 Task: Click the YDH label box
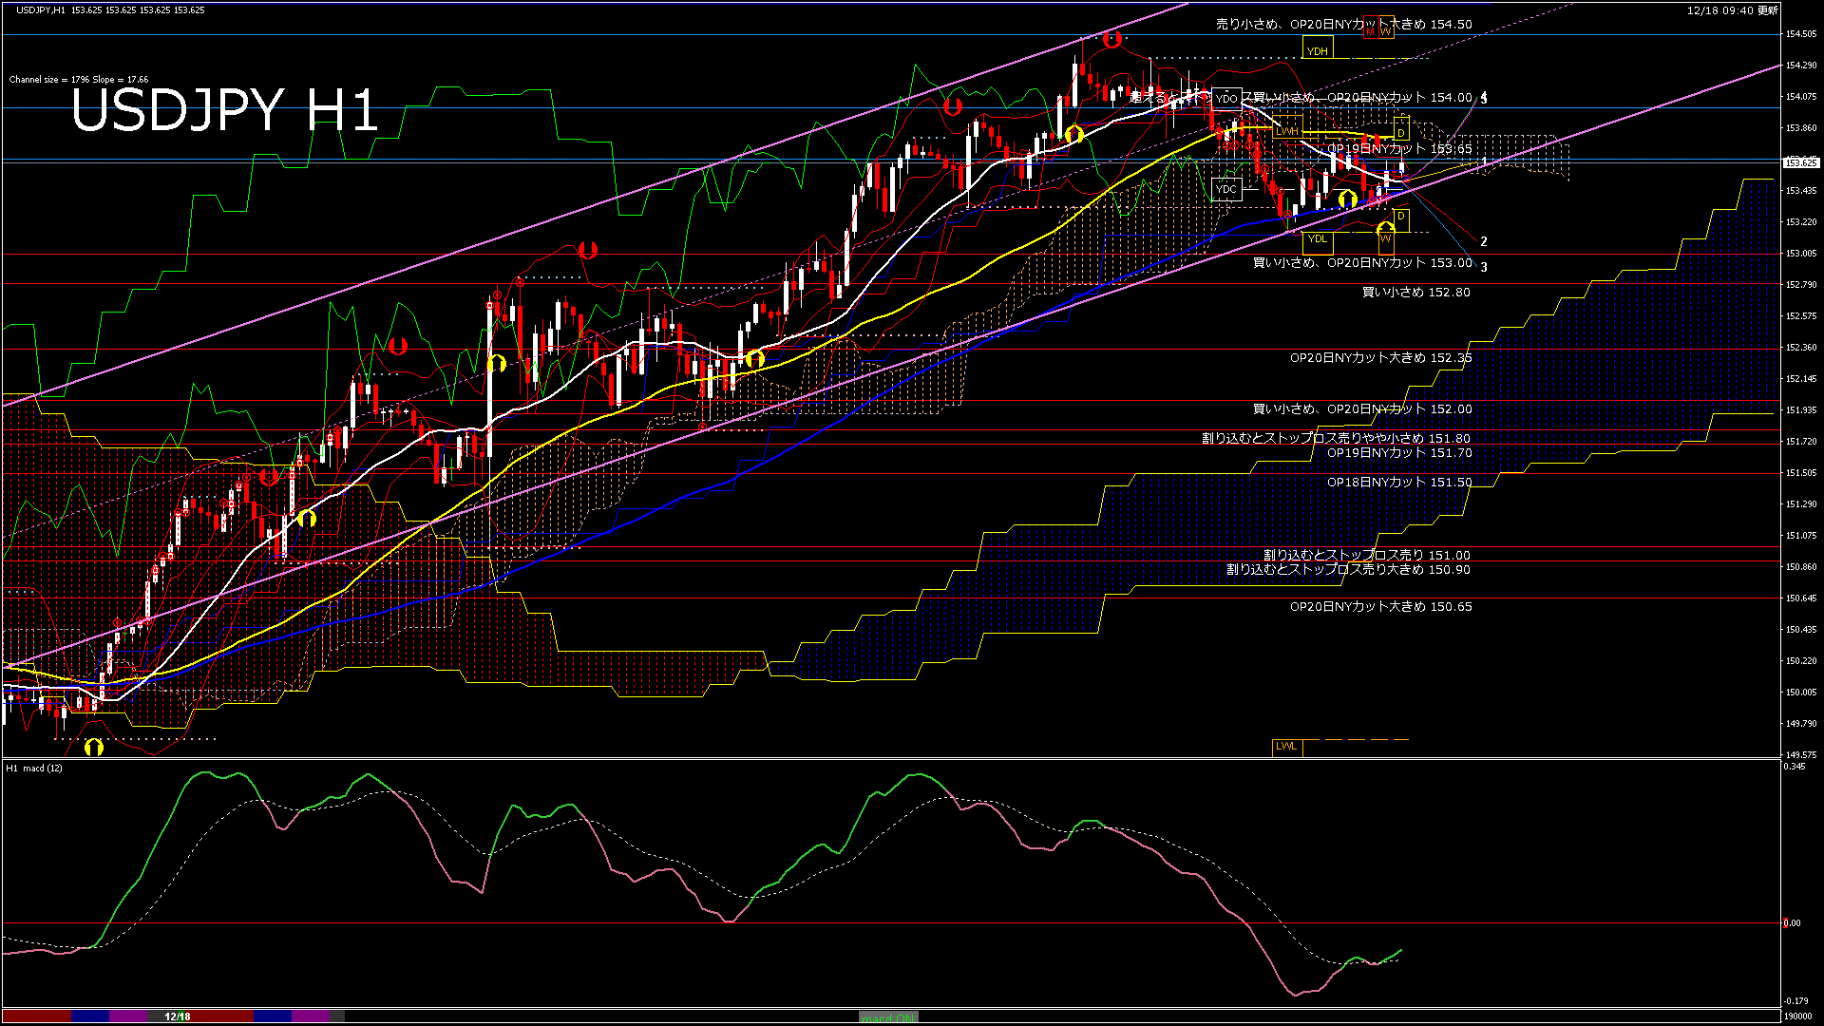[x=1317, y=51]
